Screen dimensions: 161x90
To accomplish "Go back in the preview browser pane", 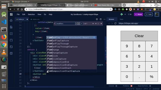I will 109,23.
